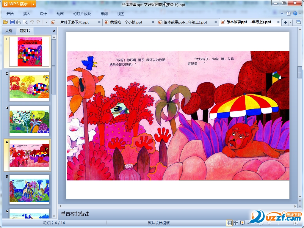
Task: Open the 审阅 menu tab
Action: coord(104,14)
